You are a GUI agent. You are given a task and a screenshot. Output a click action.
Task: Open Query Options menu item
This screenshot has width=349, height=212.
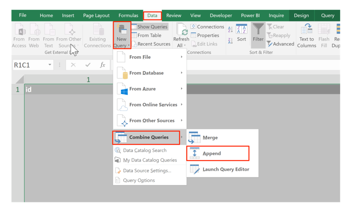[x=150, y=180]
